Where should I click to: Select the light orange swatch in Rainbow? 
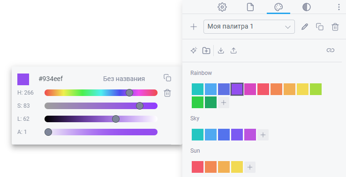(290, 89)
